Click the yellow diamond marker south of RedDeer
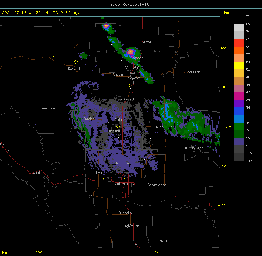This screenshot has width=262, height=256. pos(129,85)
